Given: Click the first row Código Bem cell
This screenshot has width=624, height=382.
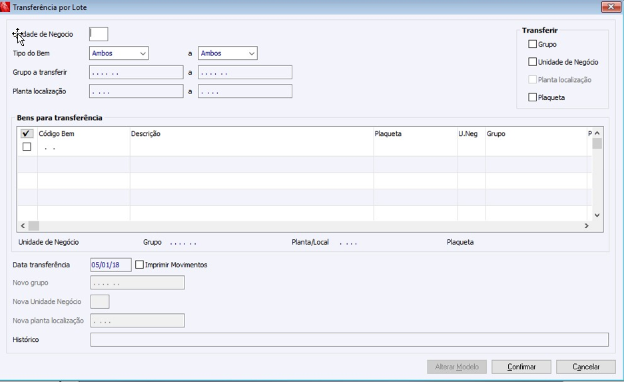Looking at the screenshot, I should point(83,148).
